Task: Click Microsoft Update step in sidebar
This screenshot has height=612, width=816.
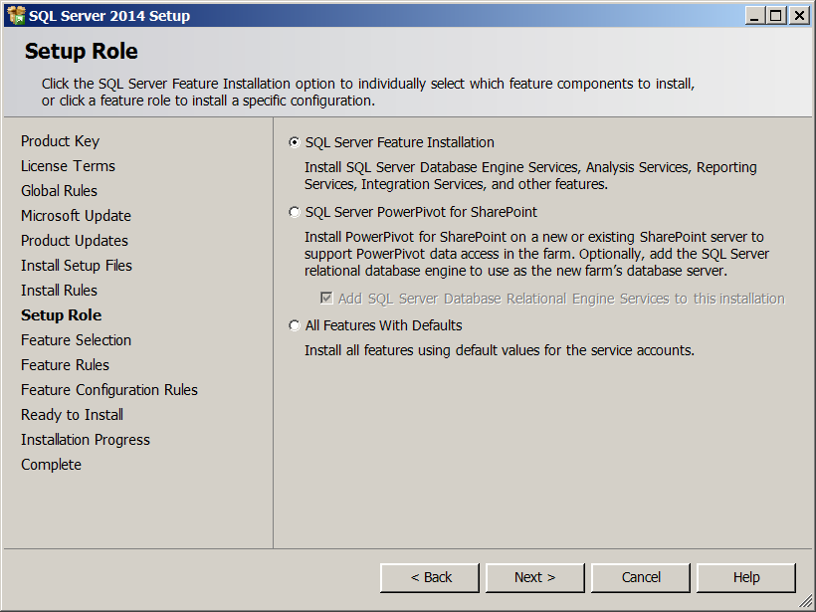Action: [76, 216]
